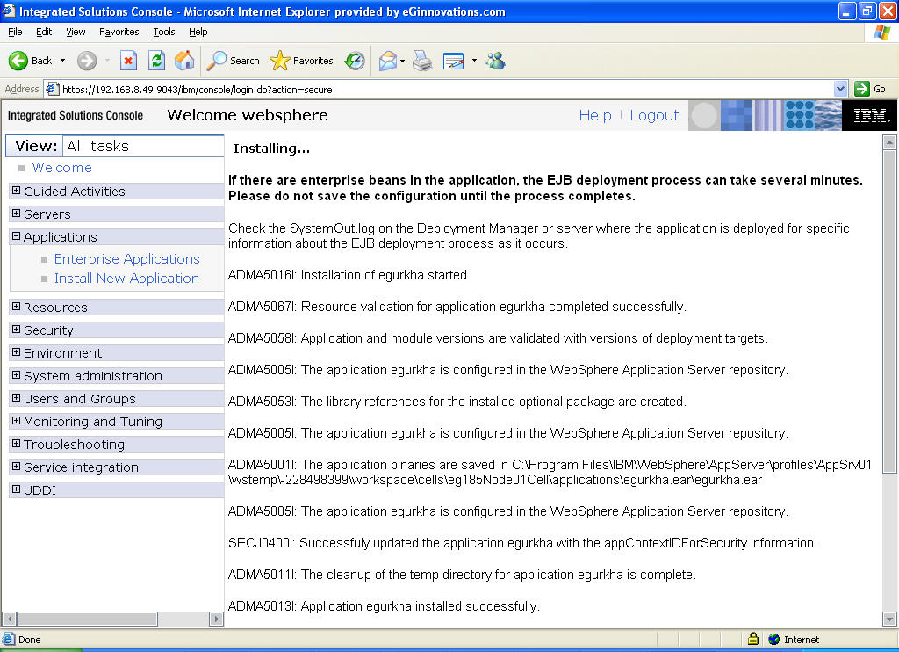Screen dimensions: 899x652
Task: Expand the Troubleshooting node
Action: click(16, 444)
